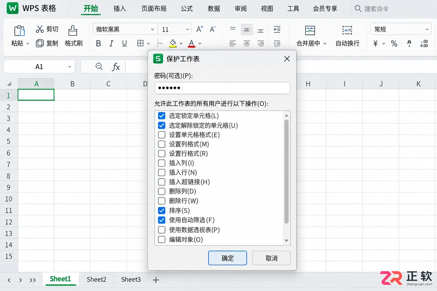Switch to the 公式 tab
The width and height of the screenshot is (437, 291).
coord(187,8)
